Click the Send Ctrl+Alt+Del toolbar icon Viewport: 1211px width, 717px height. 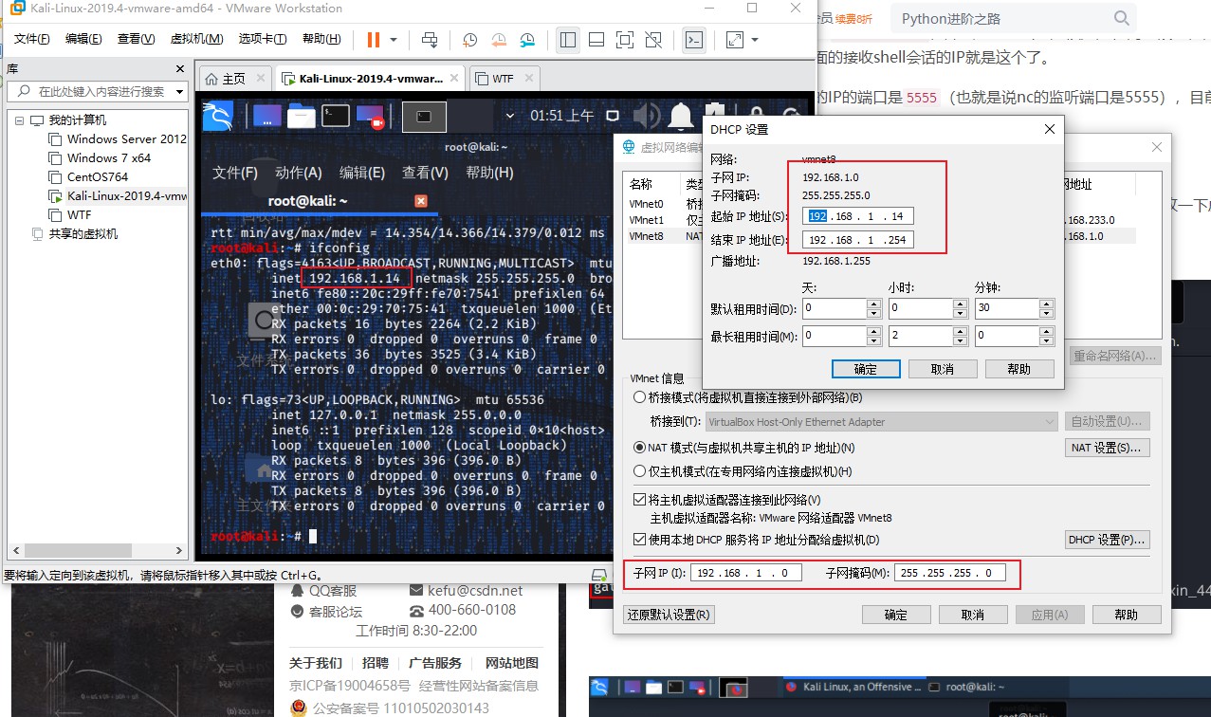pos(430,39)
